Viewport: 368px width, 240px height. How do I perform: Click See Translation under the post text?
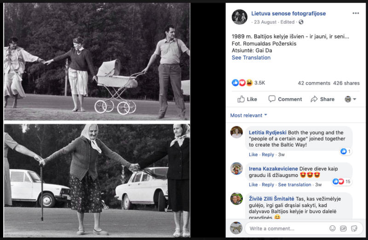[251, 58]
